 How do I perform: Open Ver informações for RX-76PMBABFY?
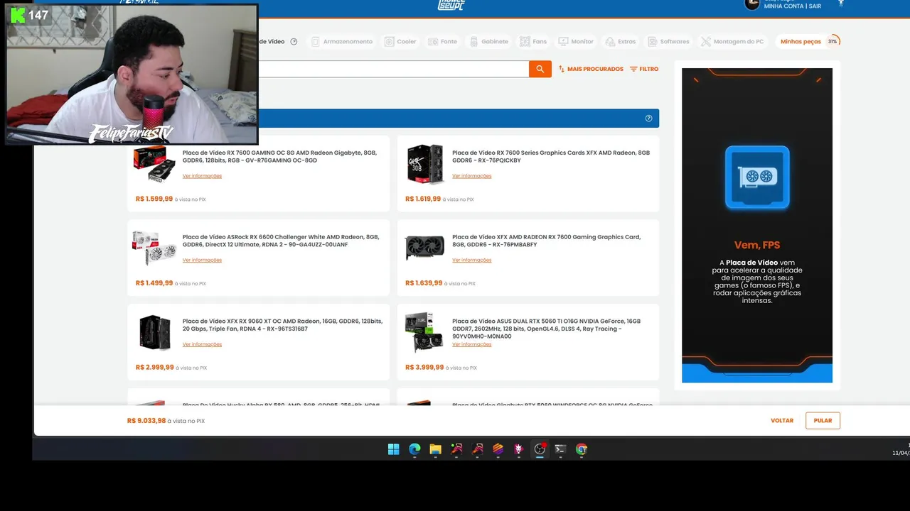coord(471,260)
